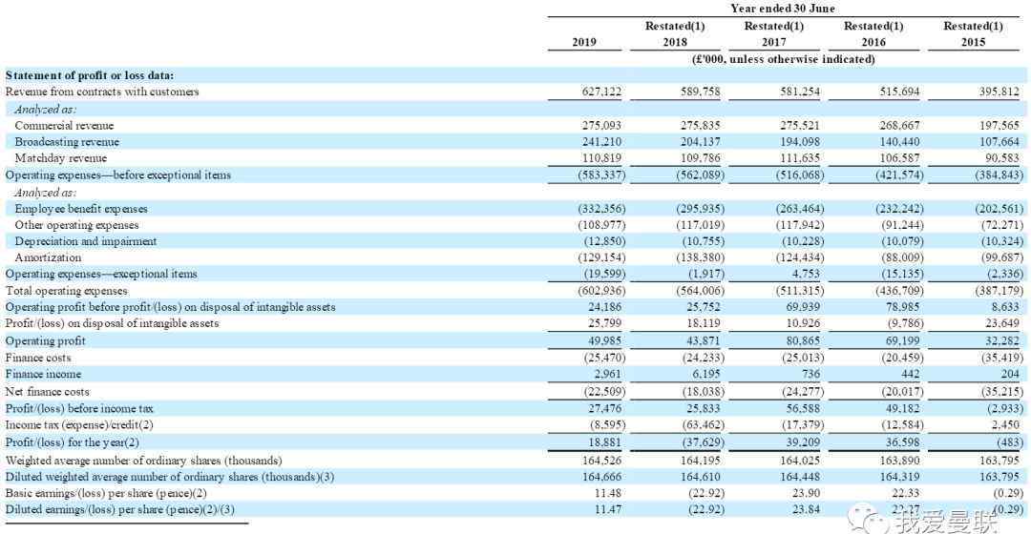Select the Restated(1) 2018 column header
The width and height of the screenshot is (1031, 534).
coord(675,34)
